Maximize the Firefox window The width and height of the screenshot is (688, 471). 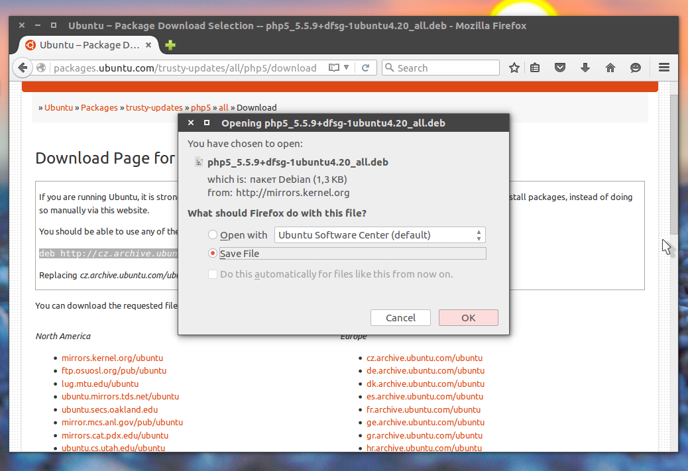[x=54, y=25]
